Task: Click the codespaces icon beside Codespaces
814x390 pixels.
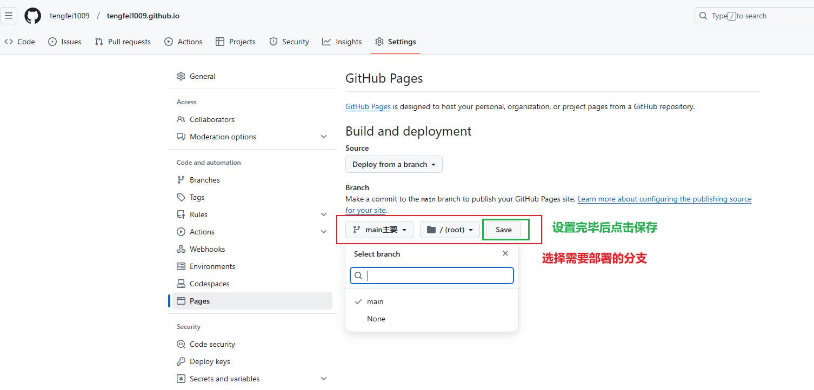Action: (x=181, y=284)
